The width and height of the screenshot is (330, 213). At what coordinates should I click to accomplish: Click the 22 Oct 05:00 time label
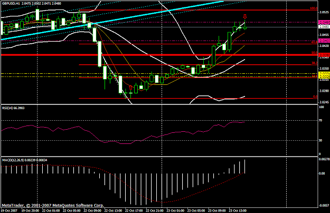coord(72,210)
